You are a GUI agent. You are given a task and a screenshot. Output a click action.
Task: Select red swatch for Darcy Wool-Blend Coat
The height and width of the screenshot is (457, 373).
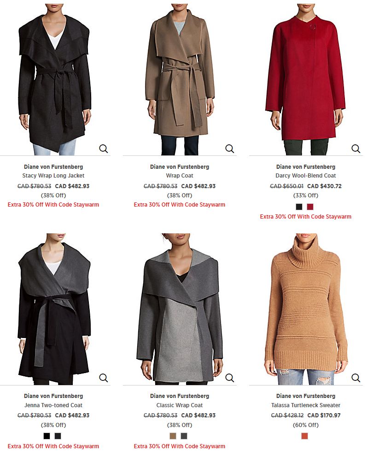click(310, 207)
